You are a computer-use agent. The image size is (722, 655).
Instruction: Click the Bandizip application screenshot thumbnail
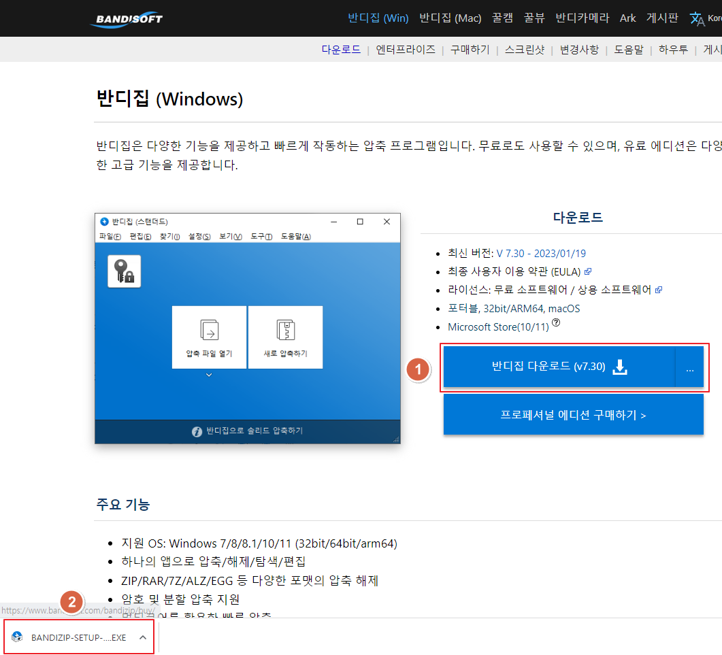248,329
